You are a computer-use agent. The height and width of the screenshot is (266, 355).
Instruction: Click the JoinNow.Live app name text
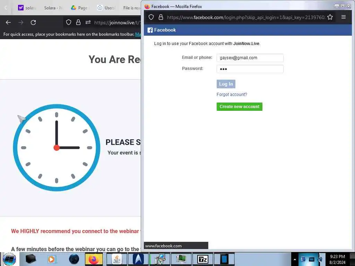tap(246, 44)
